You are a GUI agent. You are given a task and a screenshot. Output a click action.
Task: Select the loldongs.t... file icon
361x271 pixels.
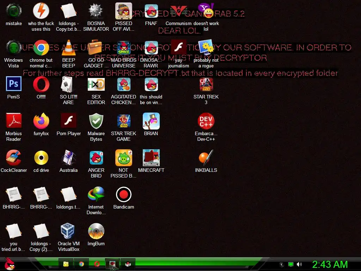tap(69, 194)
